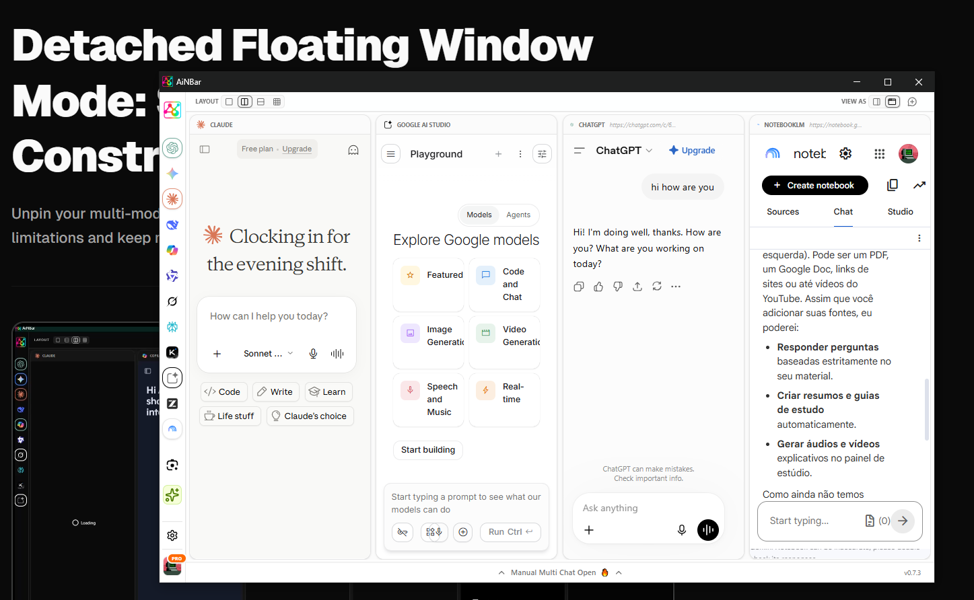Switch layout to single pane
Viewport: 974px width, 600px height.
point(229,102)
